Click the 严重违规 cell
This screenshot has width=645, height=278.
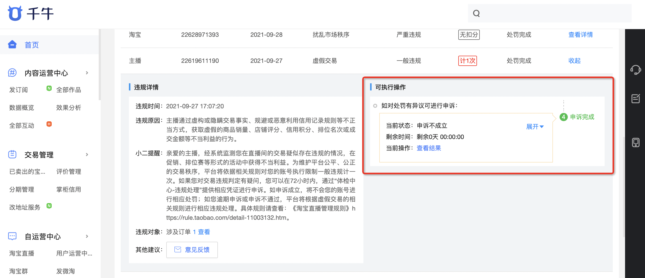tap(409, 35)
